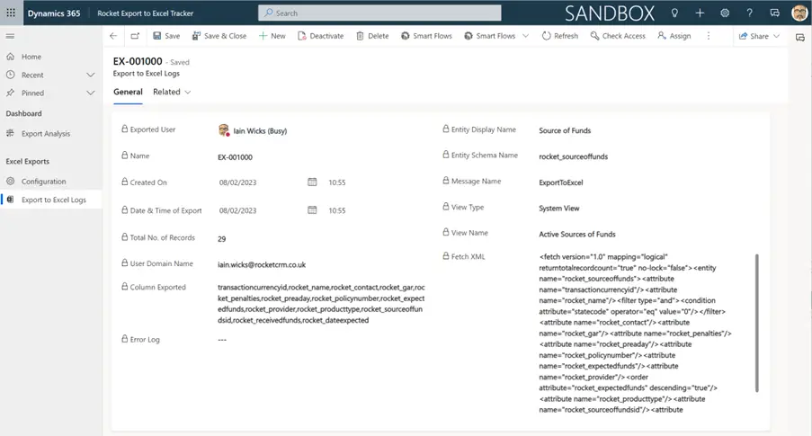Click Entity Display Name value Source of Funds

click(565, 130)
